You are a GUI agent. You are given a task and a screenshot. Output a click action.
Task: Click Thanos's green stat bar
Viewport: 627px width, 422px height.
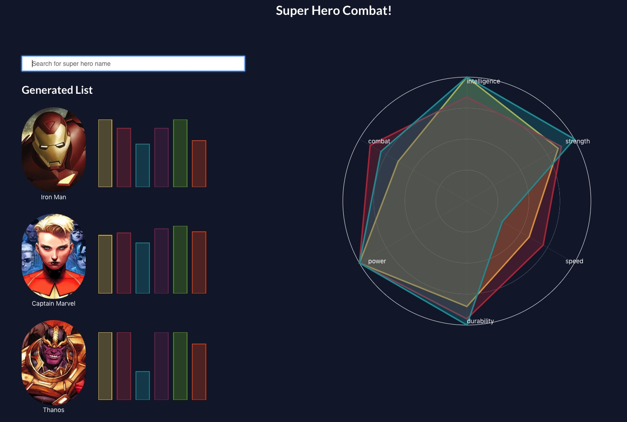coord(180,366)
